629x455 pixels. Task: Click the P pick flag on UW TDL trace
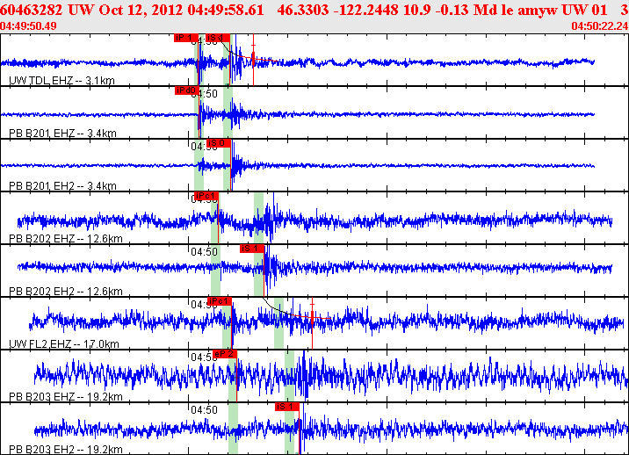click(184, 38)
